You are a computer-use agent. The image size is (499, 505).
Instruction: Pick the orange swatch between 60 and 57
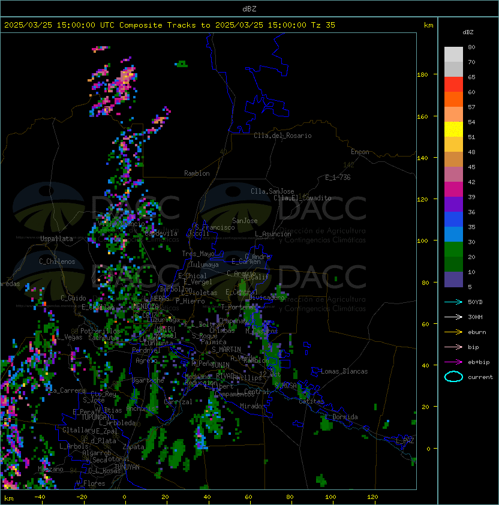pyautogui.click(x=453, y=100)
